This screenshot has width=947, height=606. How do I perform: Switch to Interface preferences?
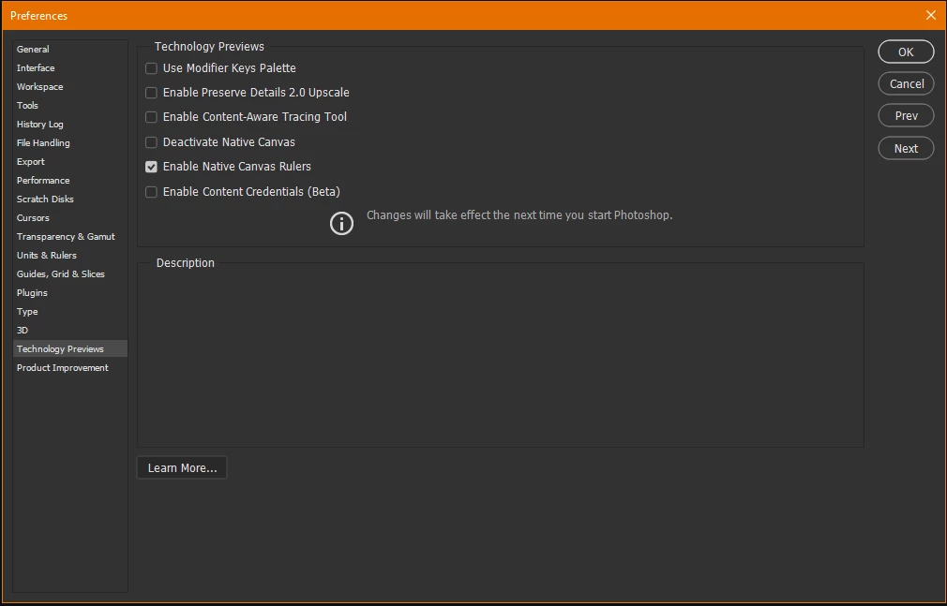pos(70,68)
